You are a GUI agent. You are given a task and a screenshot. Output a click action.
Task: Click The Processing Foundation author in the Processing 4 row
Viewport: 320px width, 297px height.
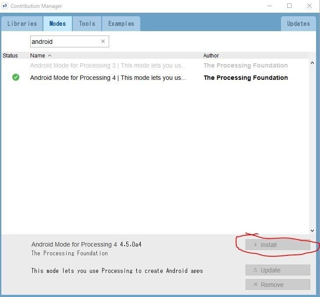pyautogui.click(x=246, y=78)
